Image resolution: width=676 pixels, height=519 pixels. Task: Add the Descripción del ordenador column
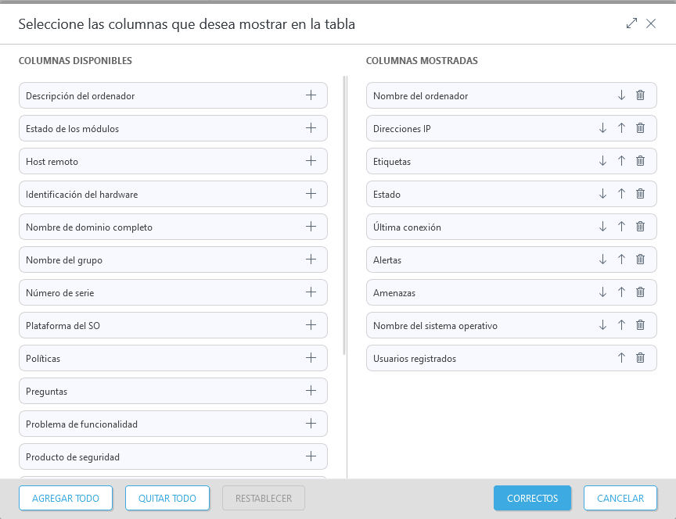click(x=311, y=95)
